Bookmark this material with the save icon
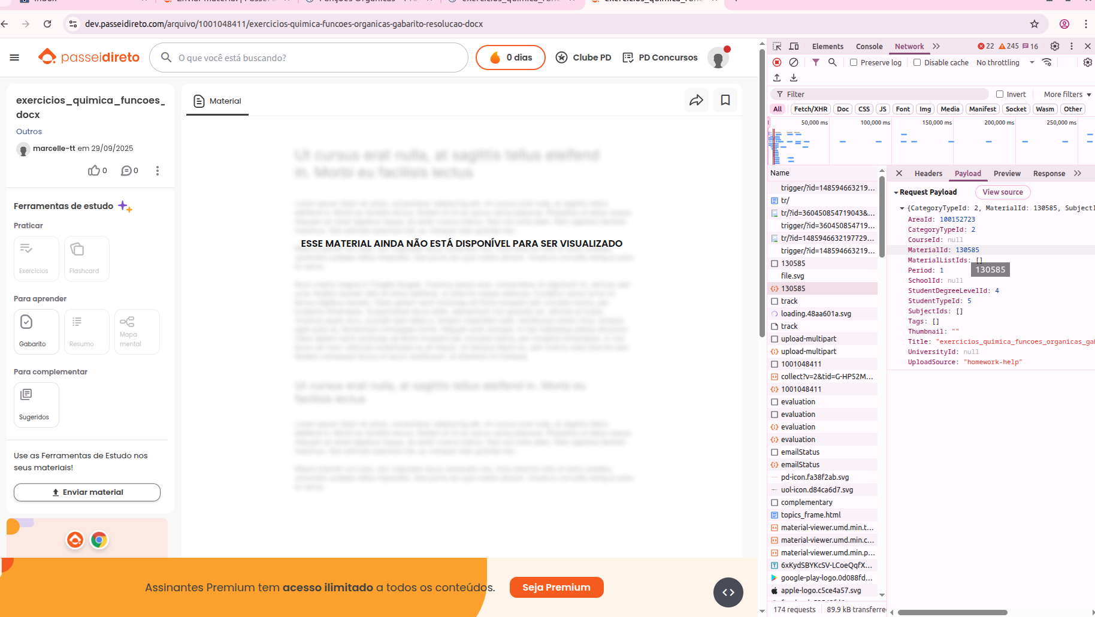1095x617 pixels. pyautogui.click(x=725, y=101)
